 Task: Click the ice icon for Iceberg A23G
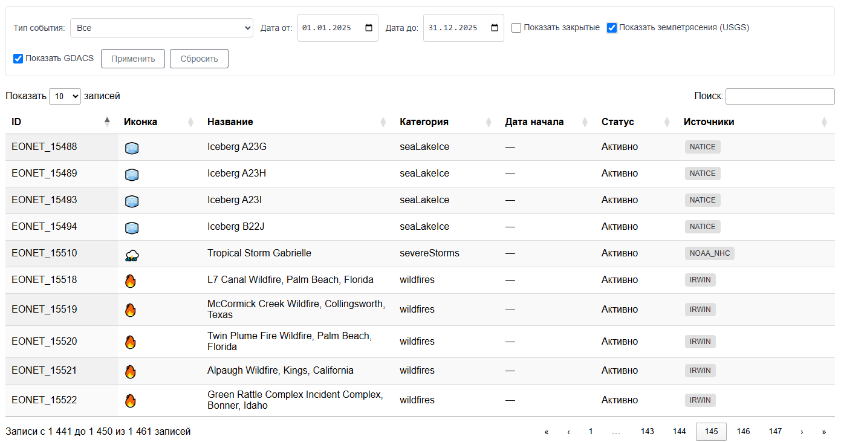131,148
